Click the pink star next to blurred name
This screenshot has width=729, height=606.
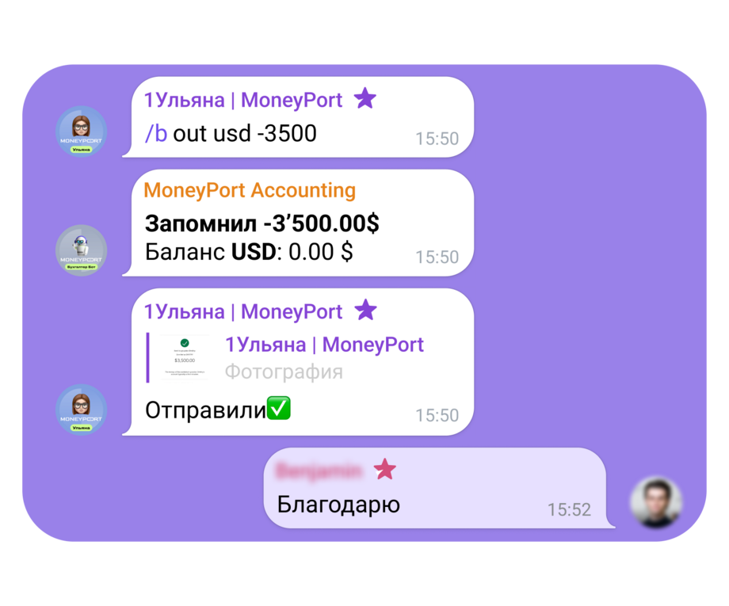click(x=385, y=470)
